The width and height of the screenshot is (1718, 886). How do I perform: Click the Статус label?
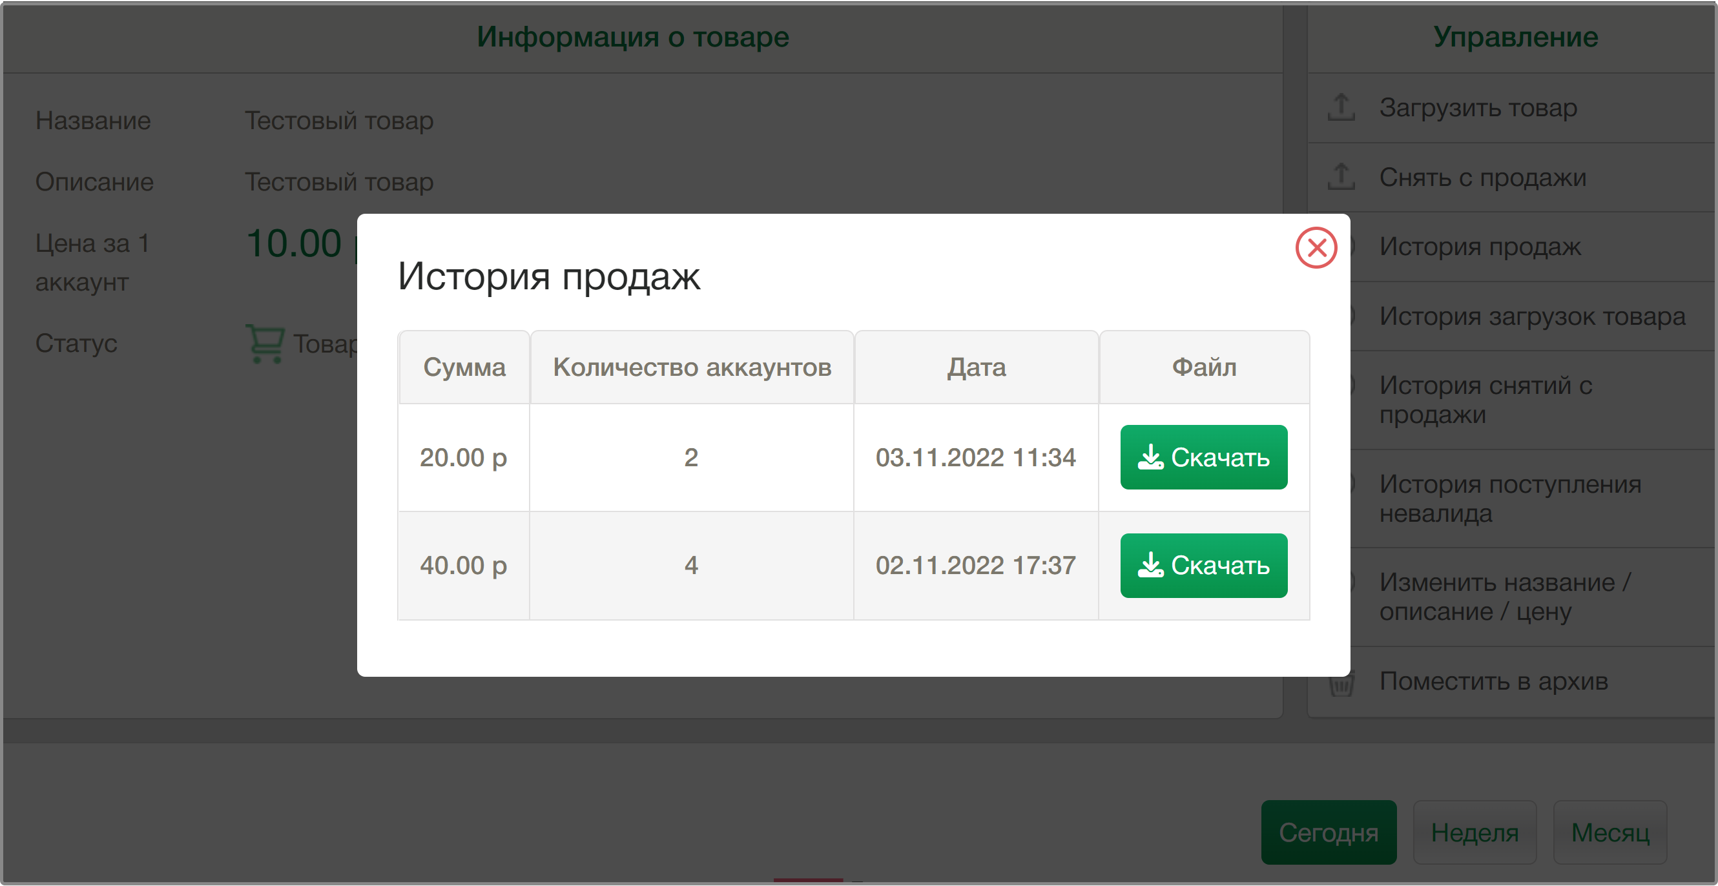pyautogui.click(x=76, y=344)
